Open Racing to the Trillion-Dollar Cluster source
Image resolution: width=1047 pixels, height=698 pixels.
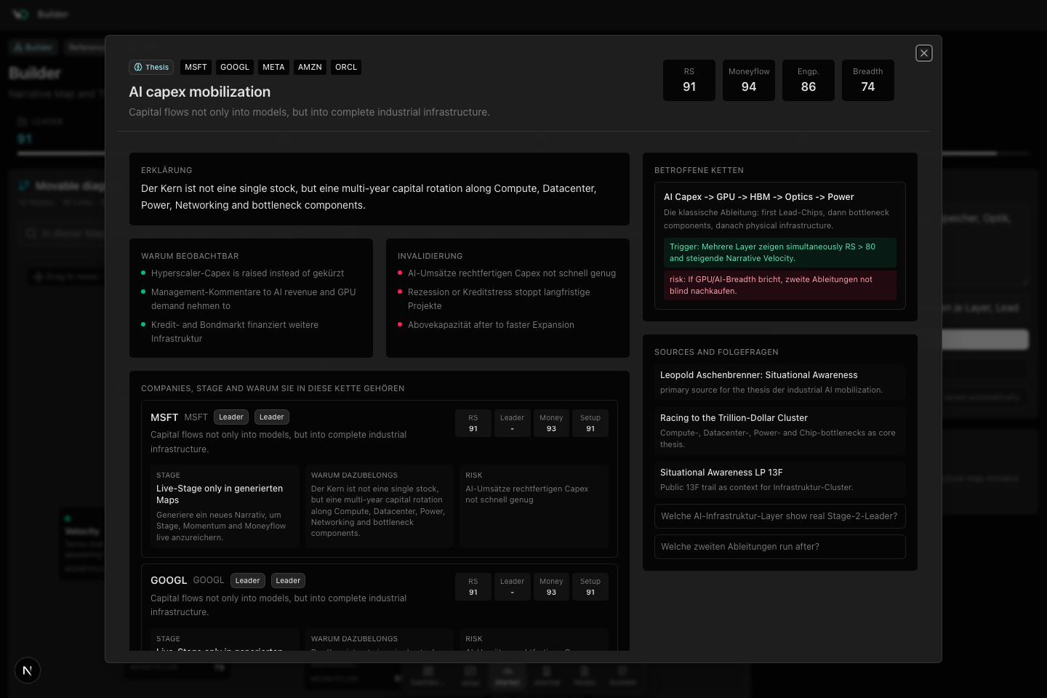pyautogui.click(x=780, y=430)
